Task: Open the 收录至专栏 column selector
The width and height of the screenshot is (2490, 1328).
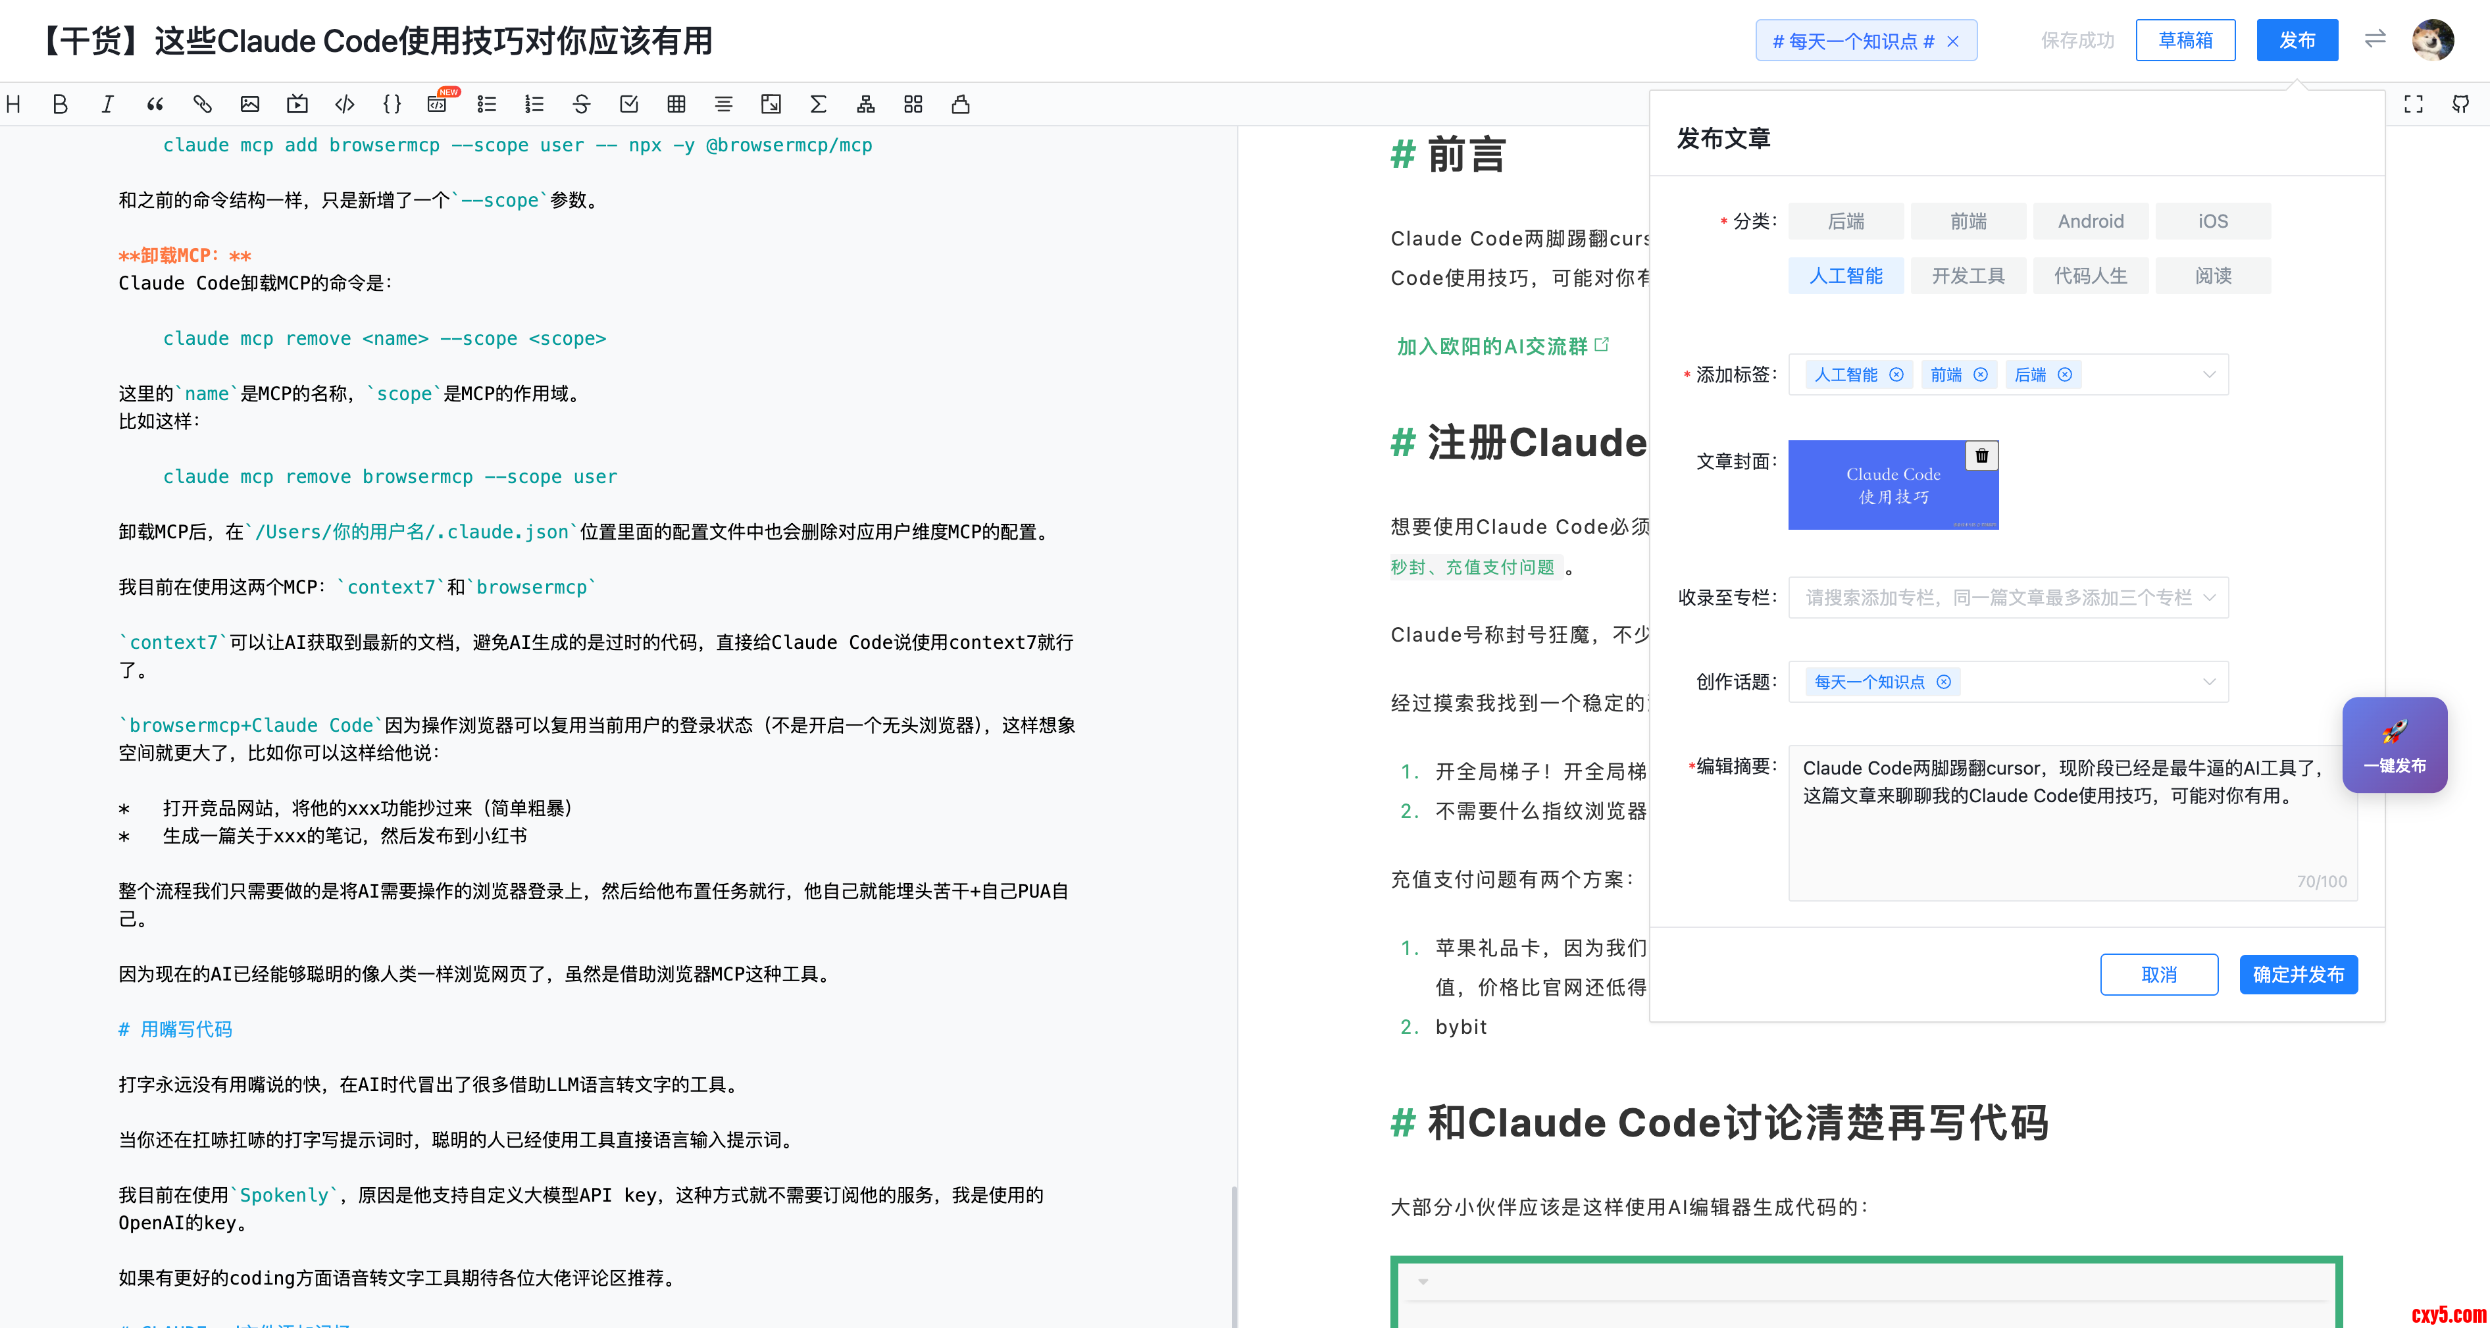Action: (x=2008, y=598)
